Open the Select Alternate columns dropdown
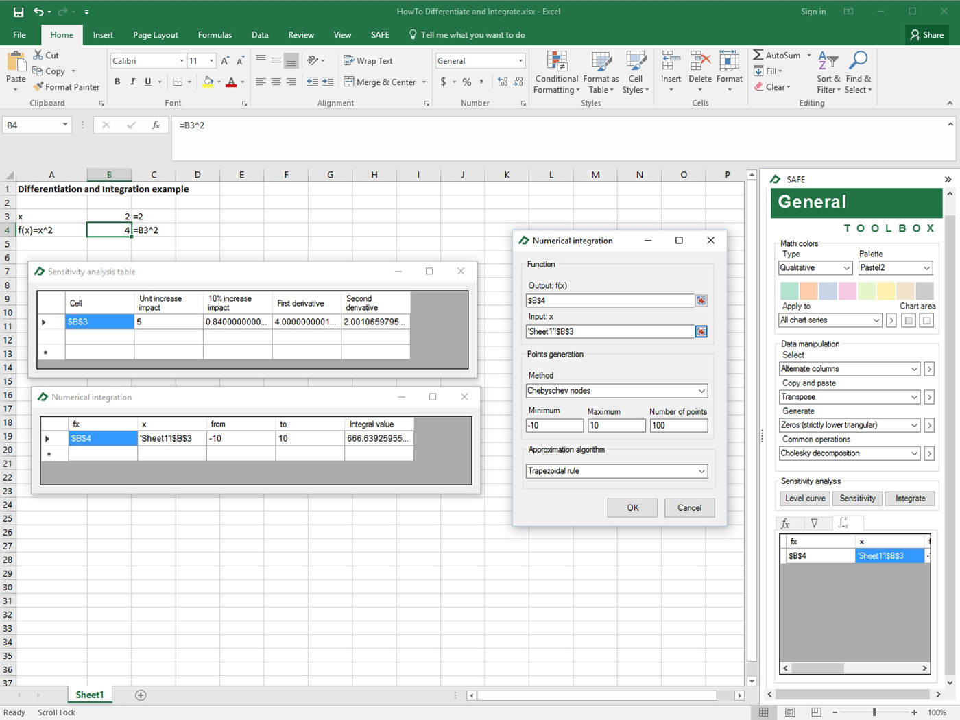 (x=914, y=369)
